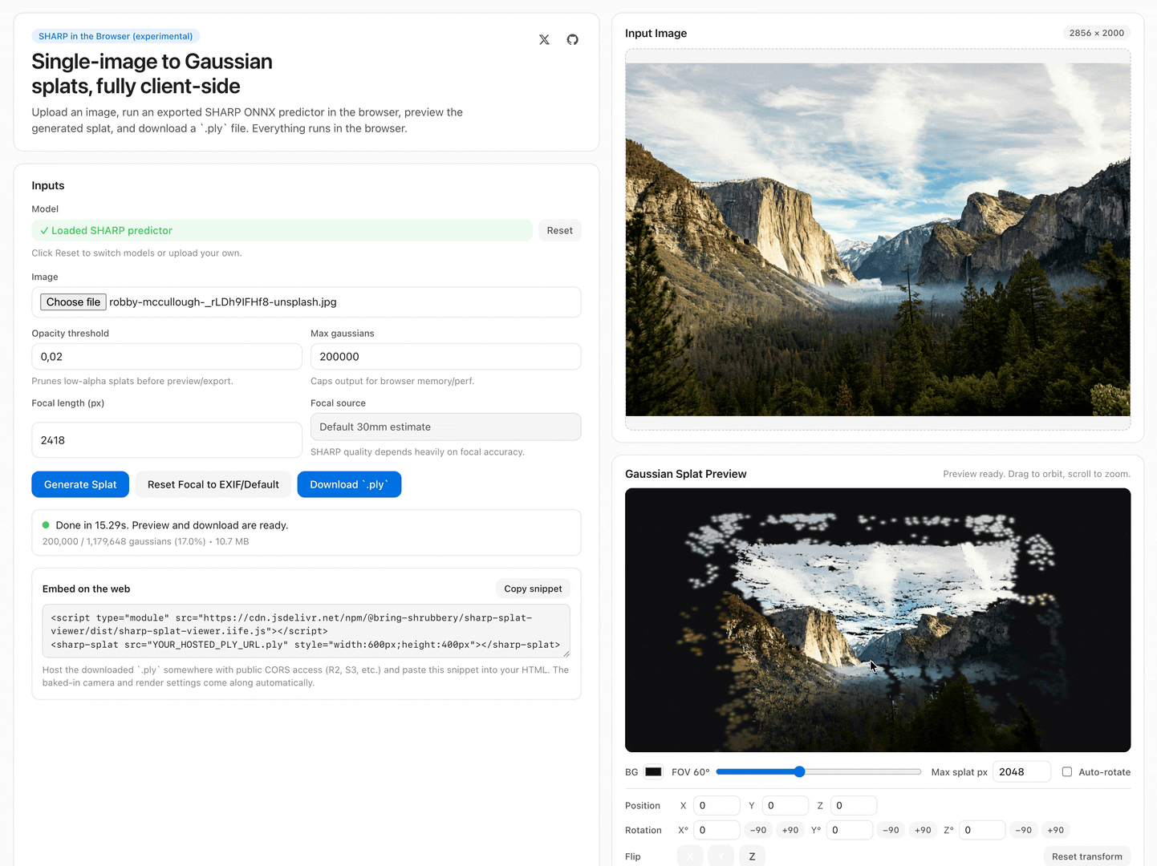
Task: Click "Done in 15.29s" status message
Action: tap(172, 525)
